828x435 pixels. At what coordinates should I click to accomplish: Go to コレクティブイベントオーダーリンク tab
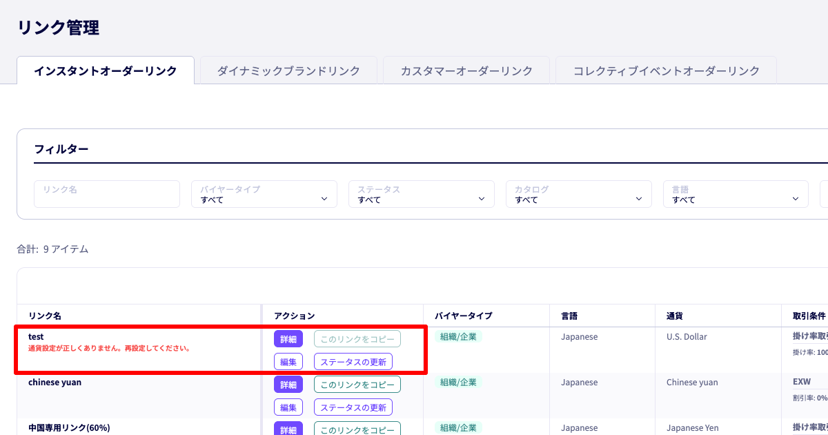pyautogui.click(x=667, y=70)
